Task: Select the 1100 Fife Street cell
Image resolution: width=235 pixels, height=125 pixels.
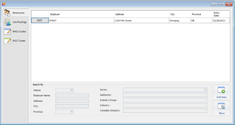Action: pyautogui.click(x=141, y=20)
